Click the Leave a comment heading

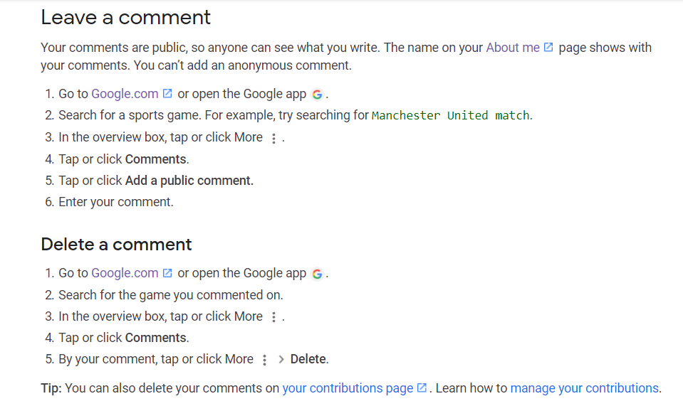pyautogui.click(x=126, y=17)
